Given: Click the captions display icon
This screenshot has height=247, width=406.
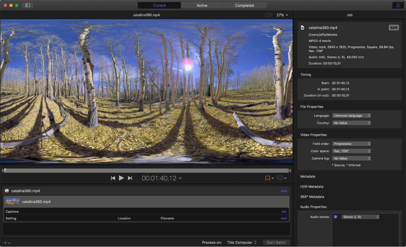Looking at the screenshot, I should tap(280, 178).
